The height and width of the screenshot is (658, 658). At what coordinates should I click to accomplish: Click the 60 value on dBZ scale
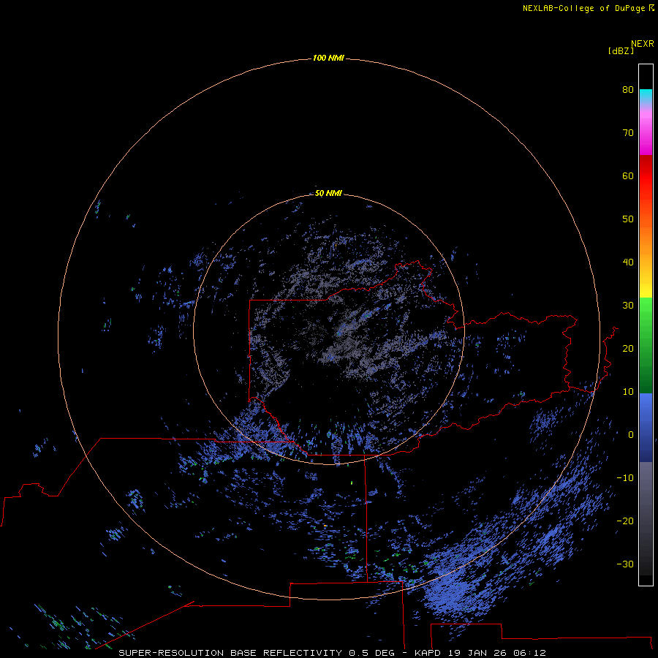point(628,175)
